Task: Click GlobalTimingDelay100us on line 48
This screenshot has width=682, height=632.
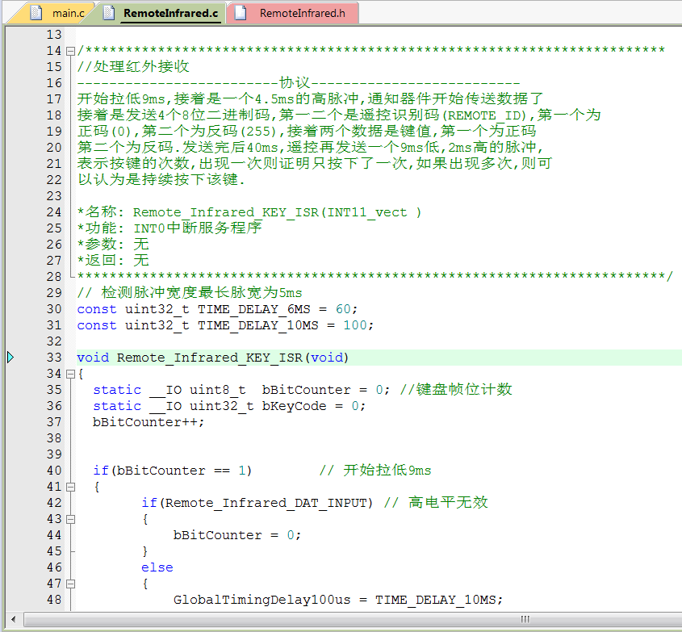Action: click(x=262, y=600)
